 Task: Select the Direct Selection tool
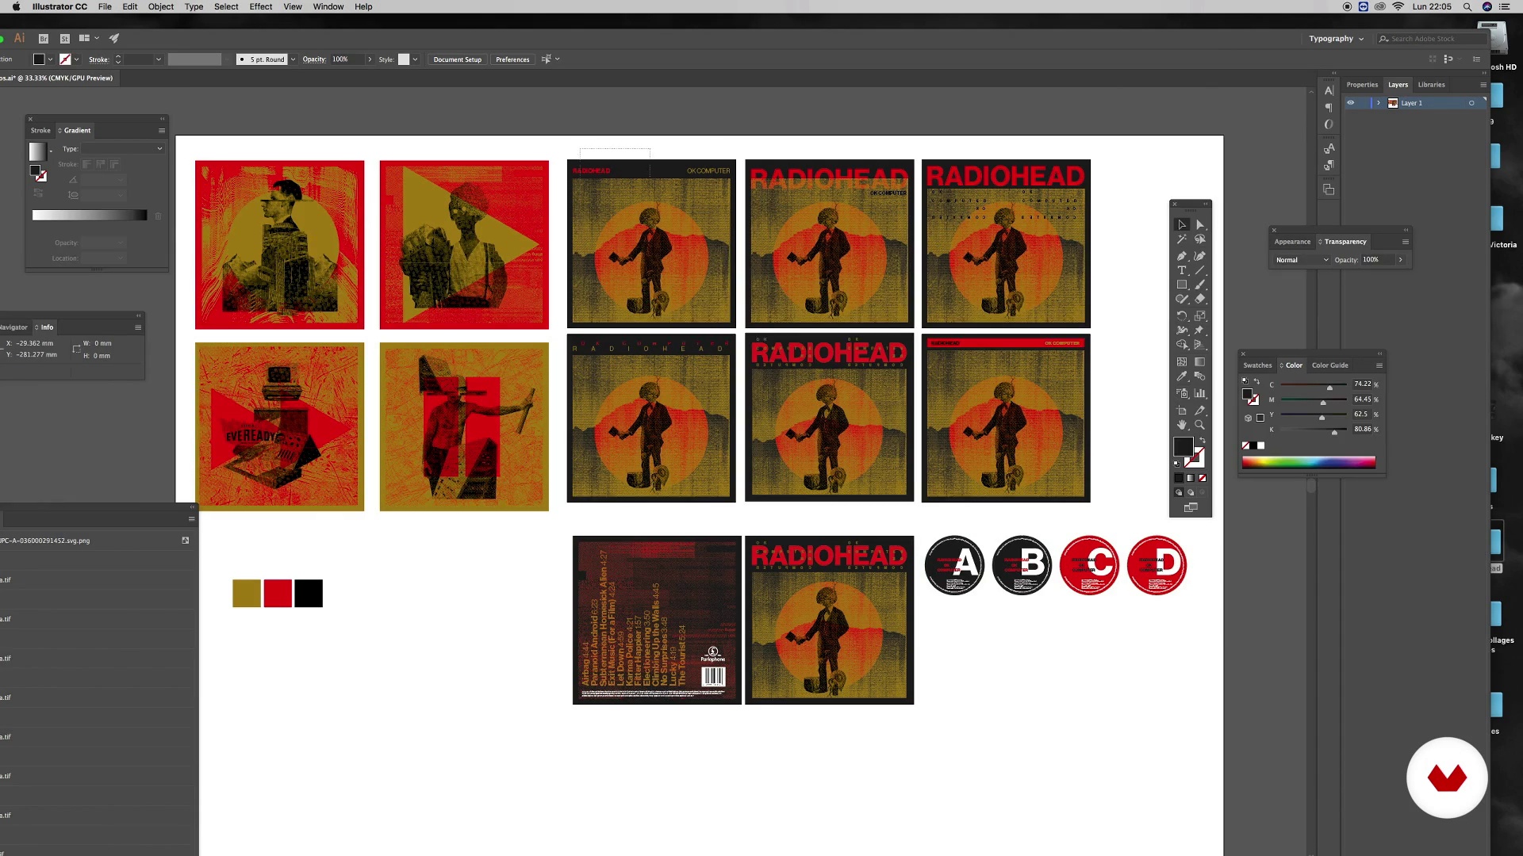1199,224
